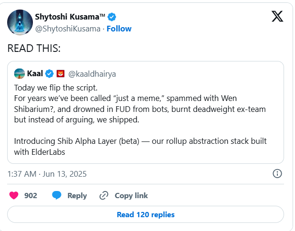Click the Copy link chain icon

point(104,195)
